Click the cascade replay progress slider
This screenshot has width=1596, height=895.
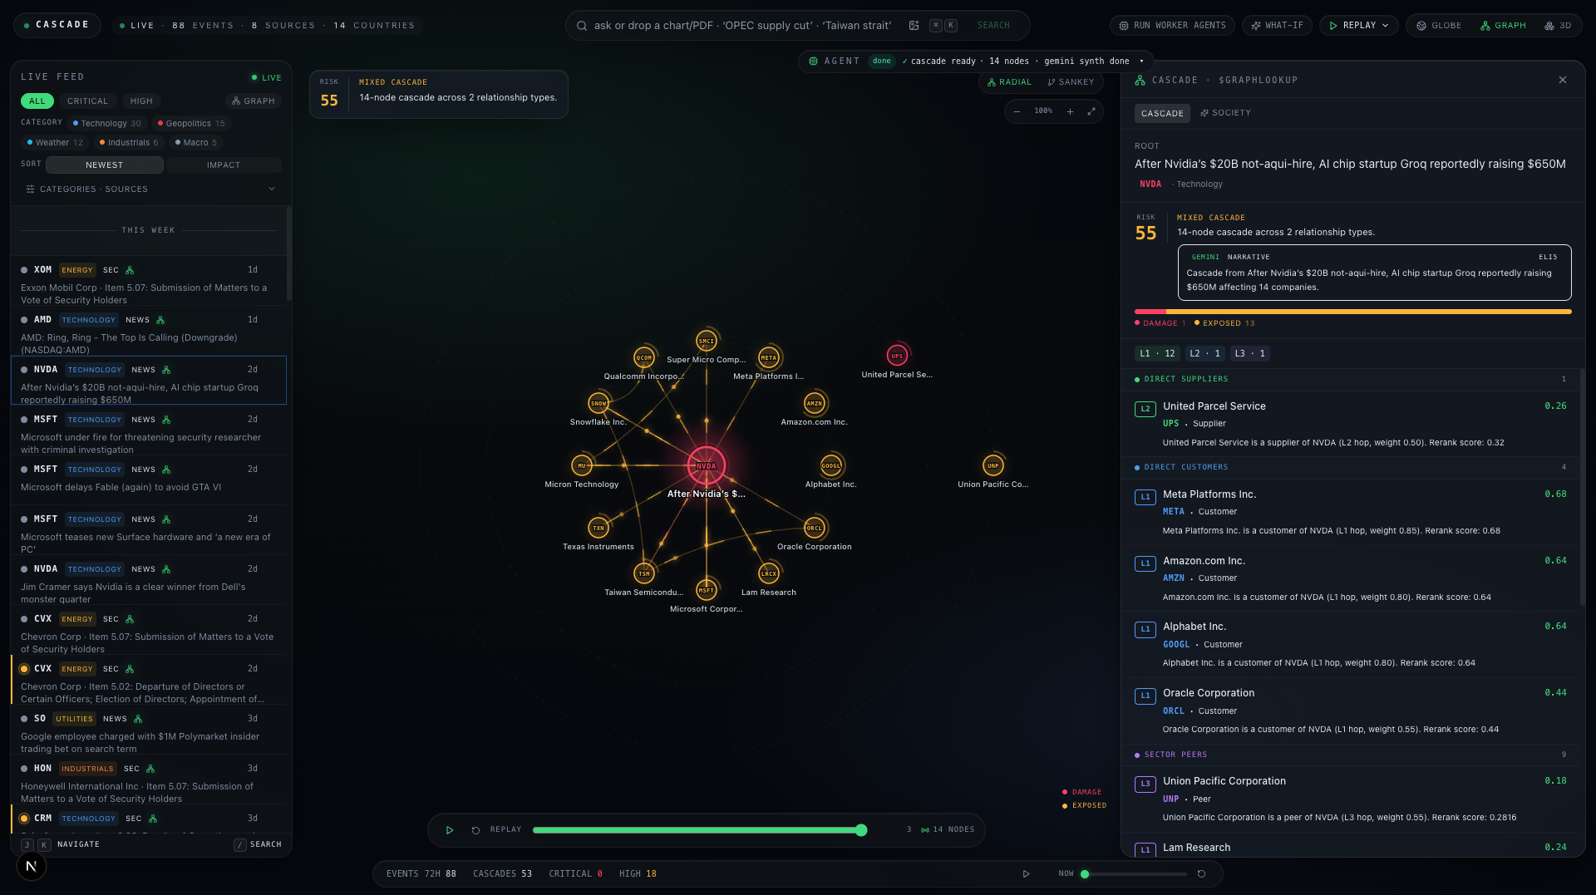pyautogui.click(x=697, y=830)
